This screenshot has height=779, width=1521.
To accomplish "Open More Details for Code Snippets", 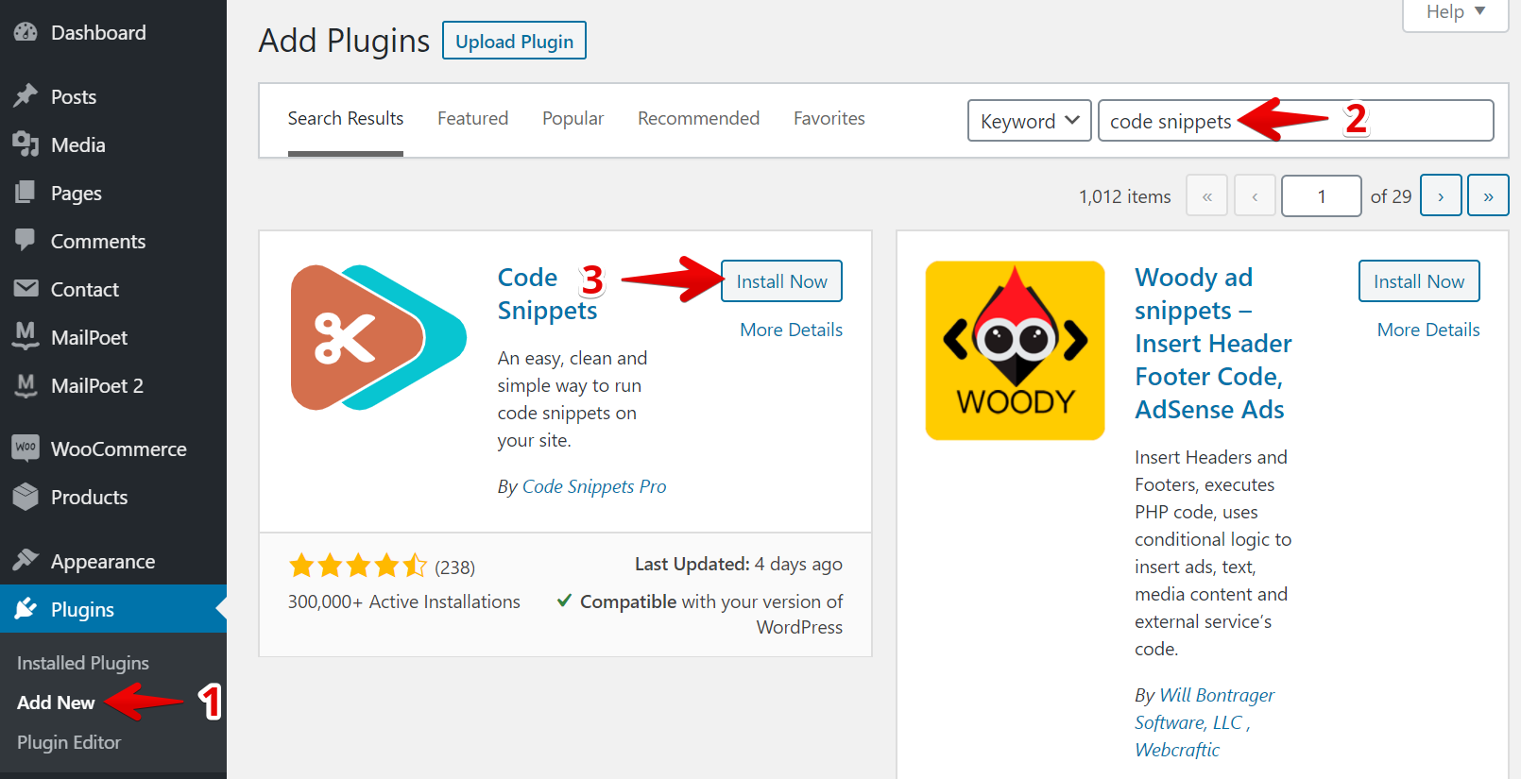I will (x=791, y=330).
